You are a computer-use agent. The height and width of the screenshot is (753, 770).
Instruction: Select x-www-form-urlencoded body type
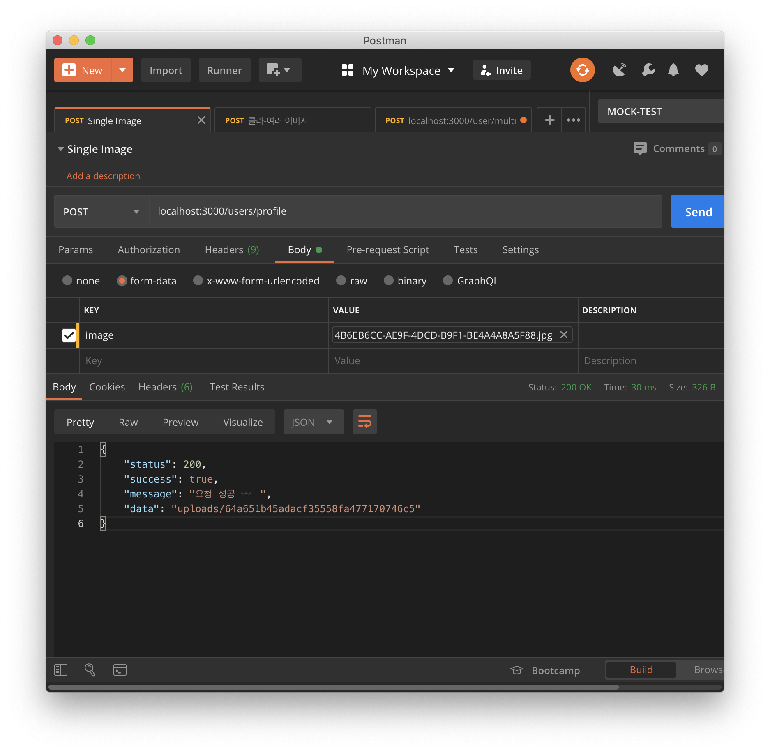pyautogui.click(x=198, y=281)
